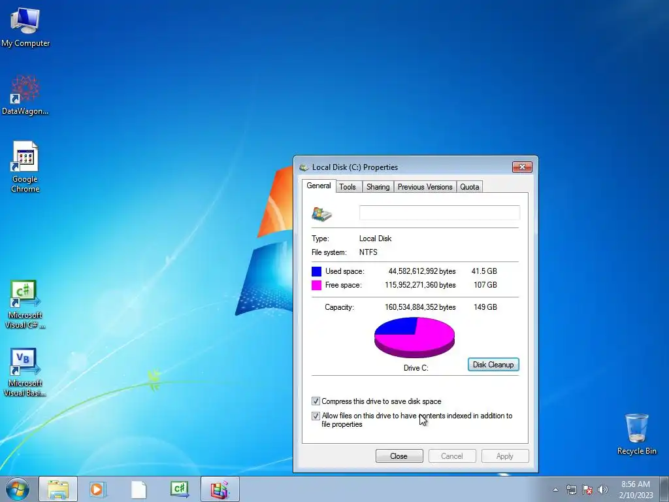
Task: Switch to the General tab
Action: 319,186
